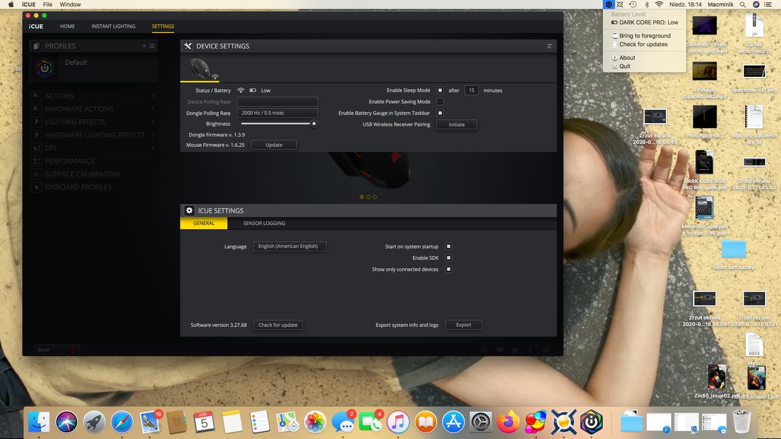
Task: Click Initiate USB receiver pairing button
Action: click(x=456, y=124)
